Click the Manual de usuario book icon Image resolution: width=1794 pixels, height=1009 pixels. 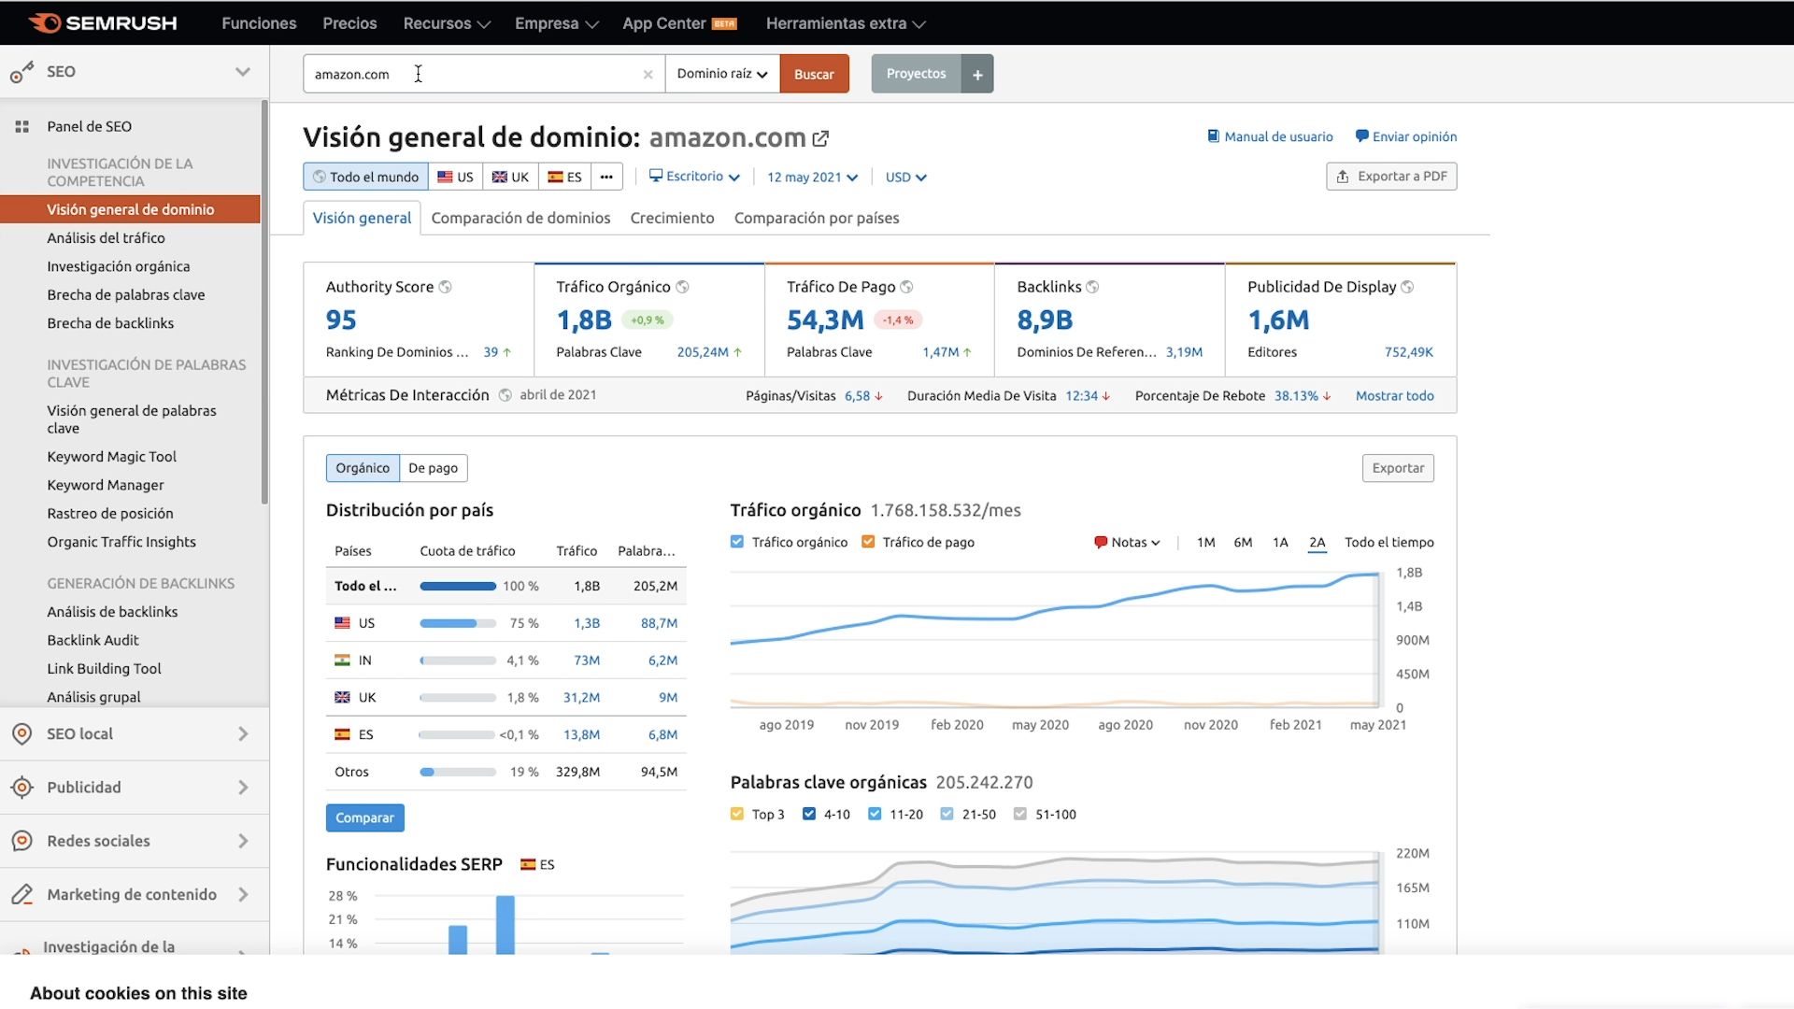1213,136
